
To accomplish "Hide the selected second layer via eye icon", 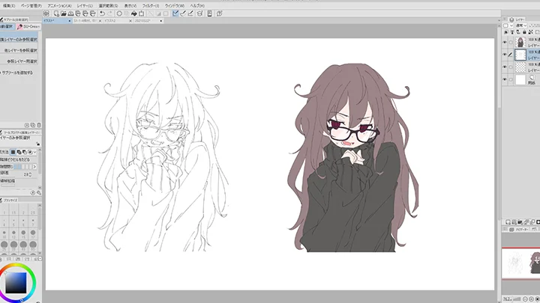I will tap(505, 55).
